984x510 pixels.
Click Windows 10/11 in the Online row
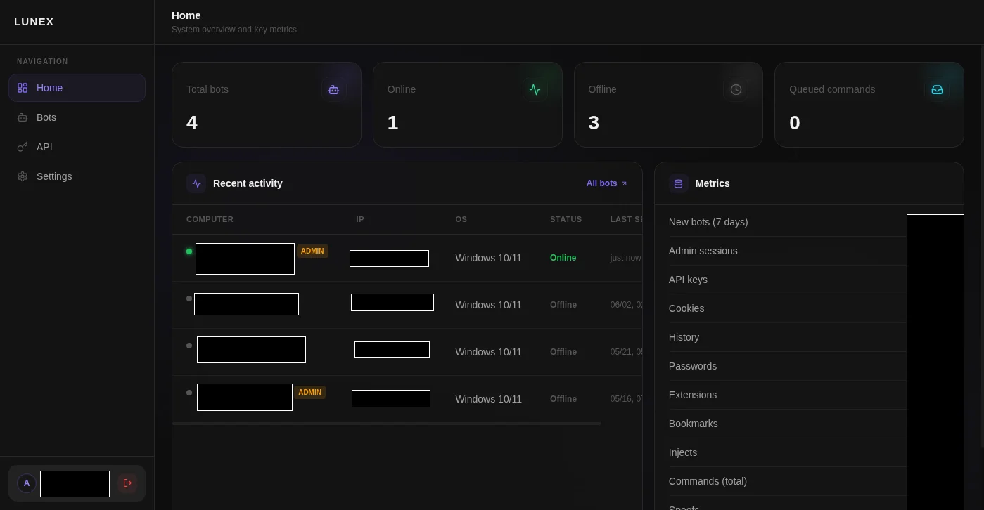pyautogui.click(x=489, y=258)
